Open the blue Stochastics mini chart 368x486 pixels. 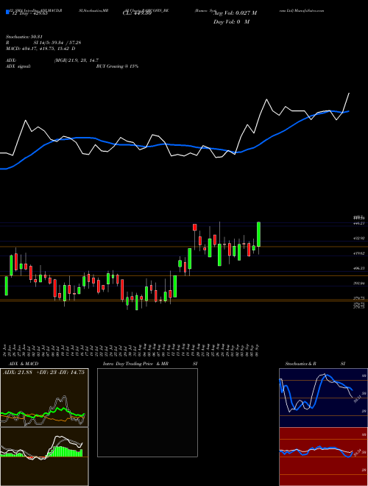(323, 398)
